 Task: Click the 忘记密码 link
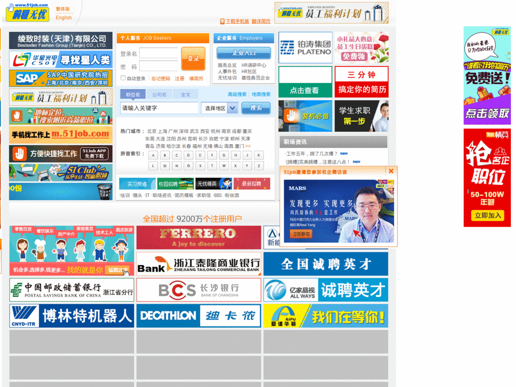(161, 78)
